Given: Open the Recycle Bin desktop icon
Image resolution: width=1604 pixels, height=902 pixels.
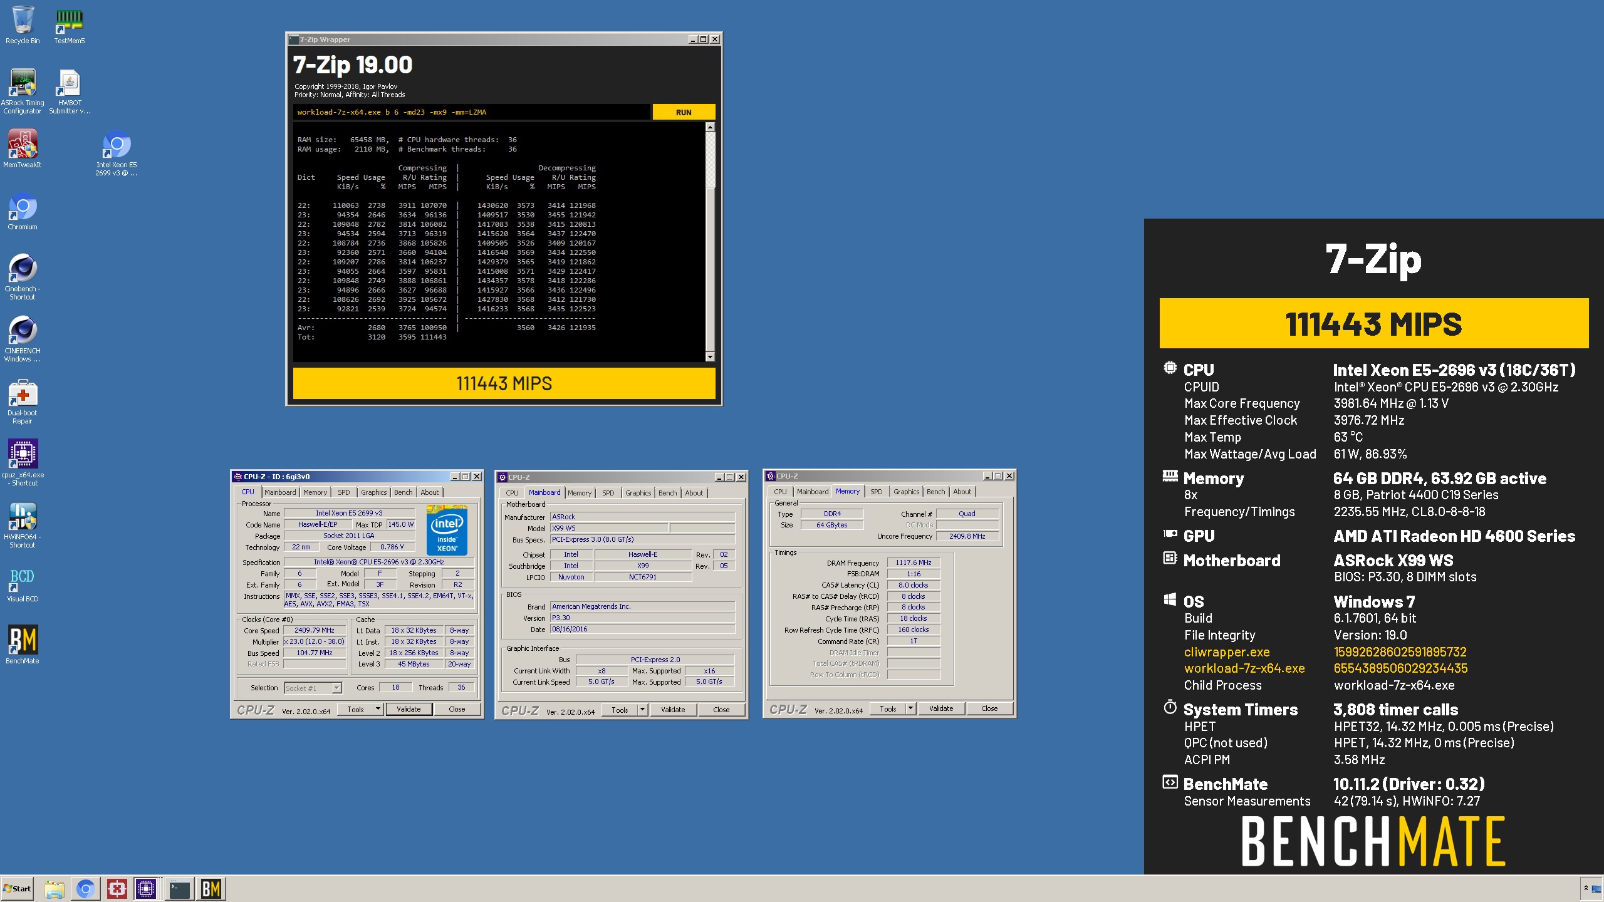Looking at the screenshot, I should pyautogui.click(x=23, y=25).
